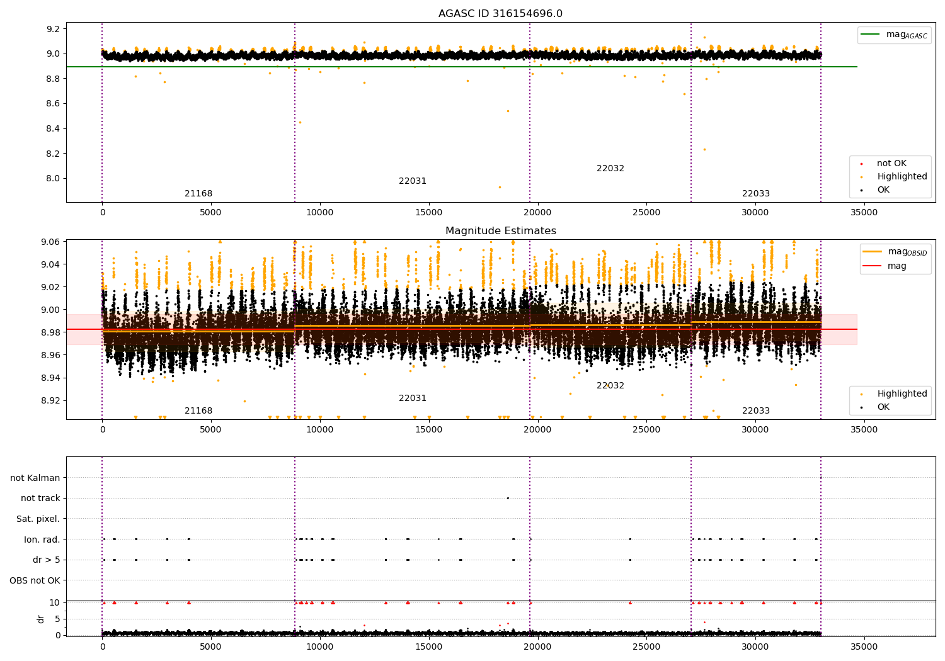The image size is (945, 661).
Task: Click the 15000 x-tick under Magnitude Estimates plot
Action: coord(428,430)
